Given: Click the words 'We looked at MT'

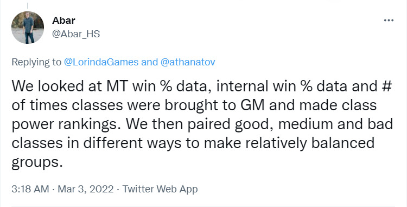Looking at the screenshot, I should 70,86.
